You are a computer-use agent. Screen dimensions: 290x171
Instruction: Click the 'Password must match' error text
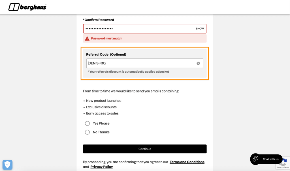(106, 38)
